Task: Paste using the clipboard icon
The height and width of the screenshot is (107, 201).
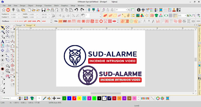Action: point(71,10)
